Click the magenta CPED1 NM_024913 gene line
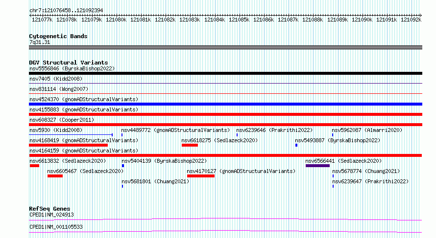This screenshot has height=238, width=436. [225, 219]
